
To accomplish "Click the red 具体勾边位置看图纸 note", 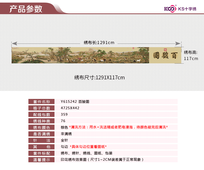I will [88, 147].
